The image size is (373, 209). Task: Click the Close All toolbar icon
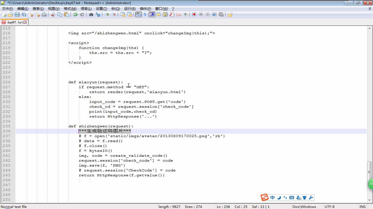click(x=37, y=14)
